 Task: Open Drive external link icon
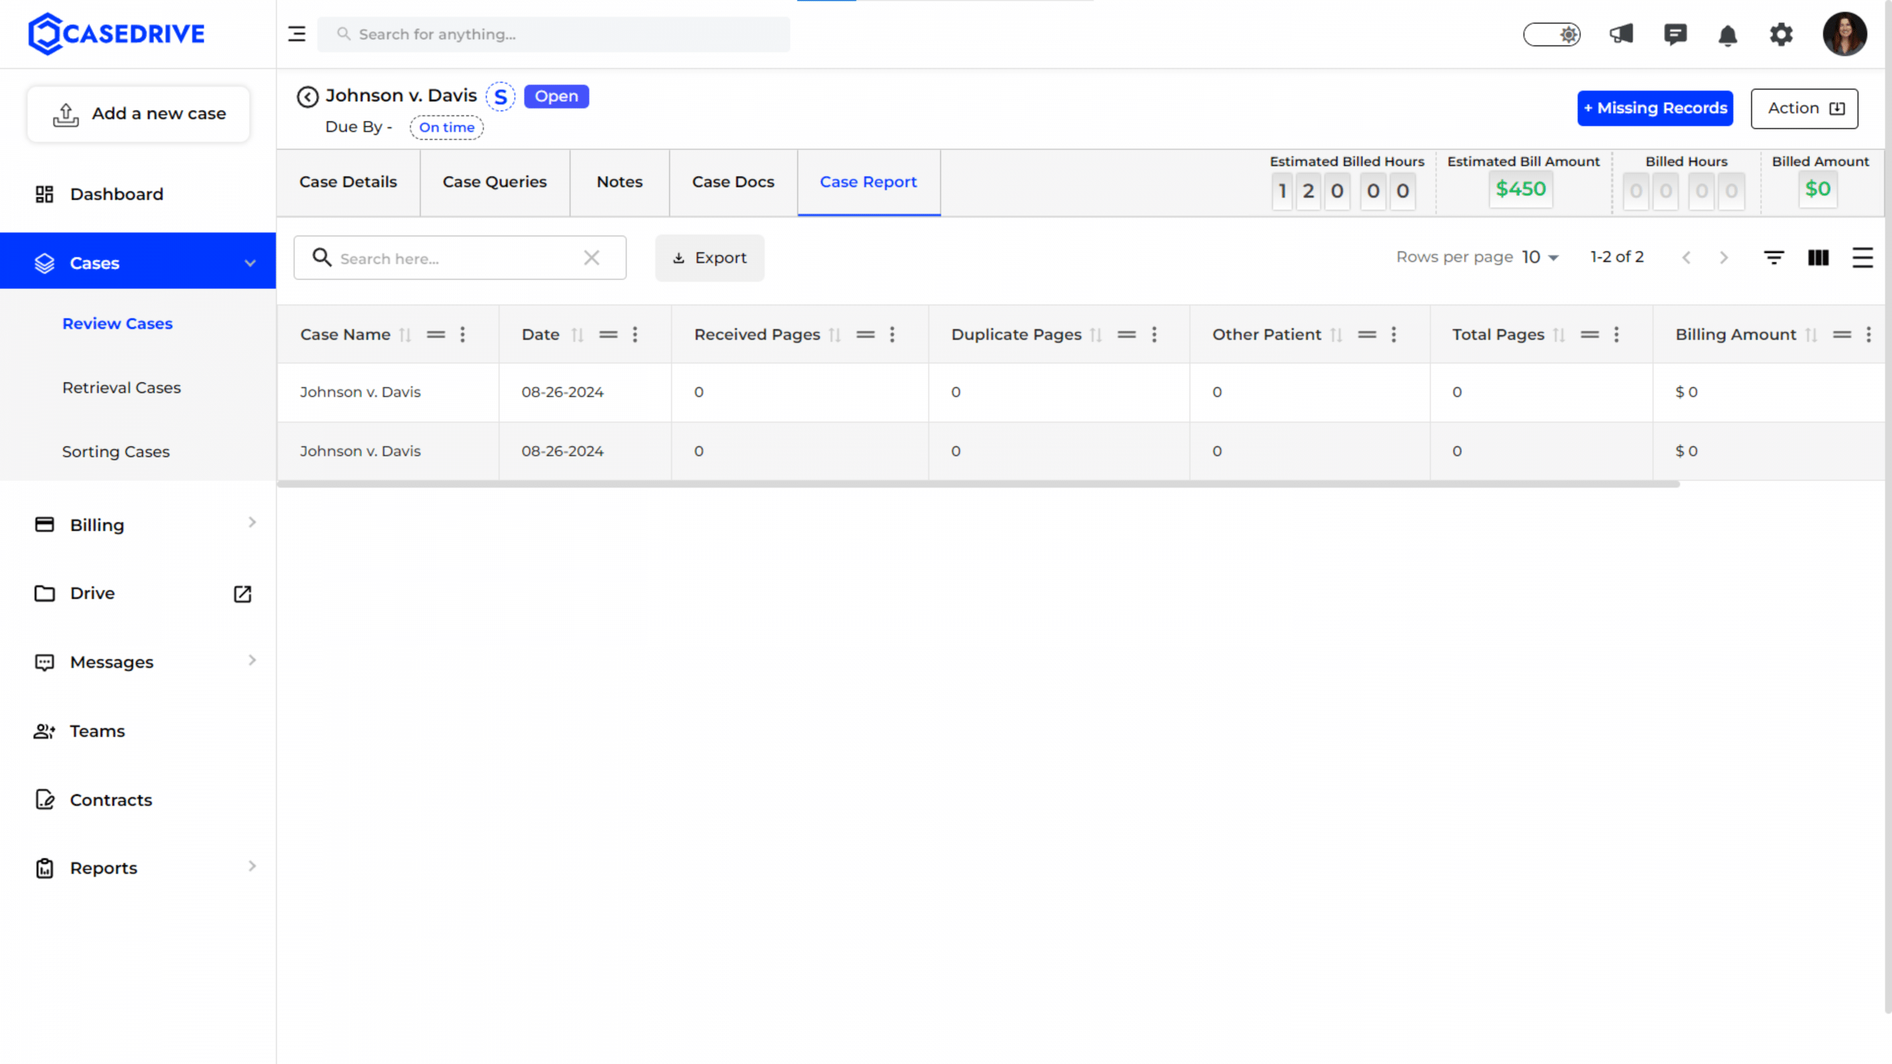tap(242, 593)
